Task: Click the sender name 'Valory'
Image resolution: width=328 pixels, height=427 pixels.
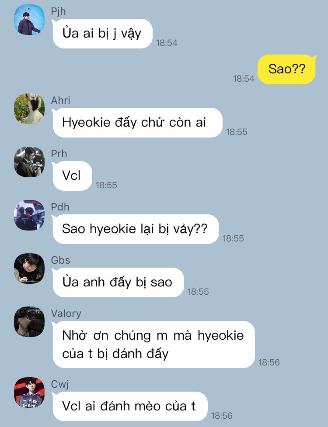Action: coord(66,313)
